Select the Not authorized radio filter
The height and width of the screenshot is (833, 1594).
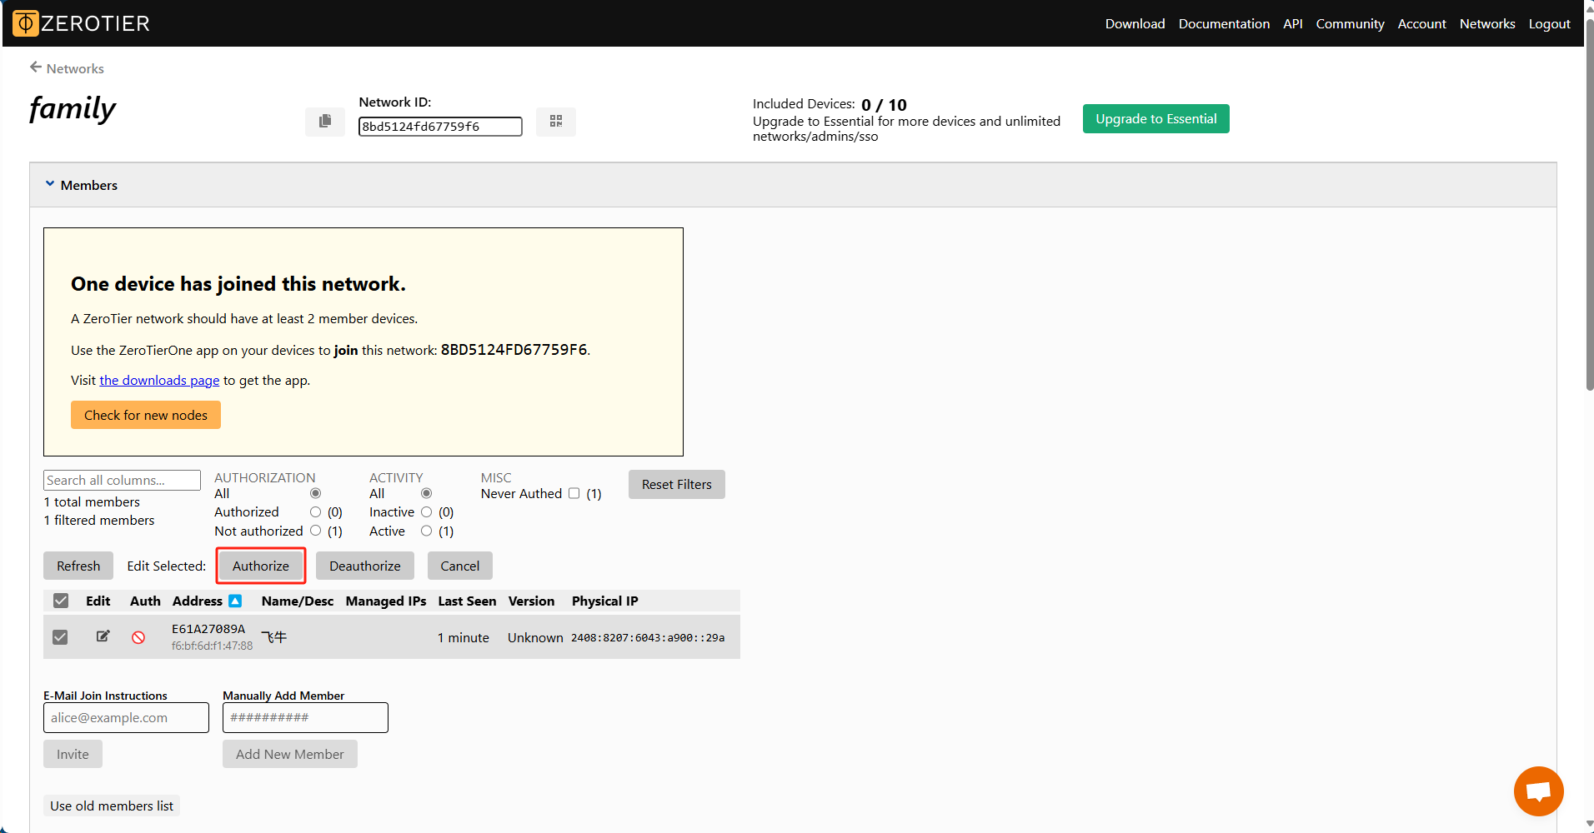[315, 530]
